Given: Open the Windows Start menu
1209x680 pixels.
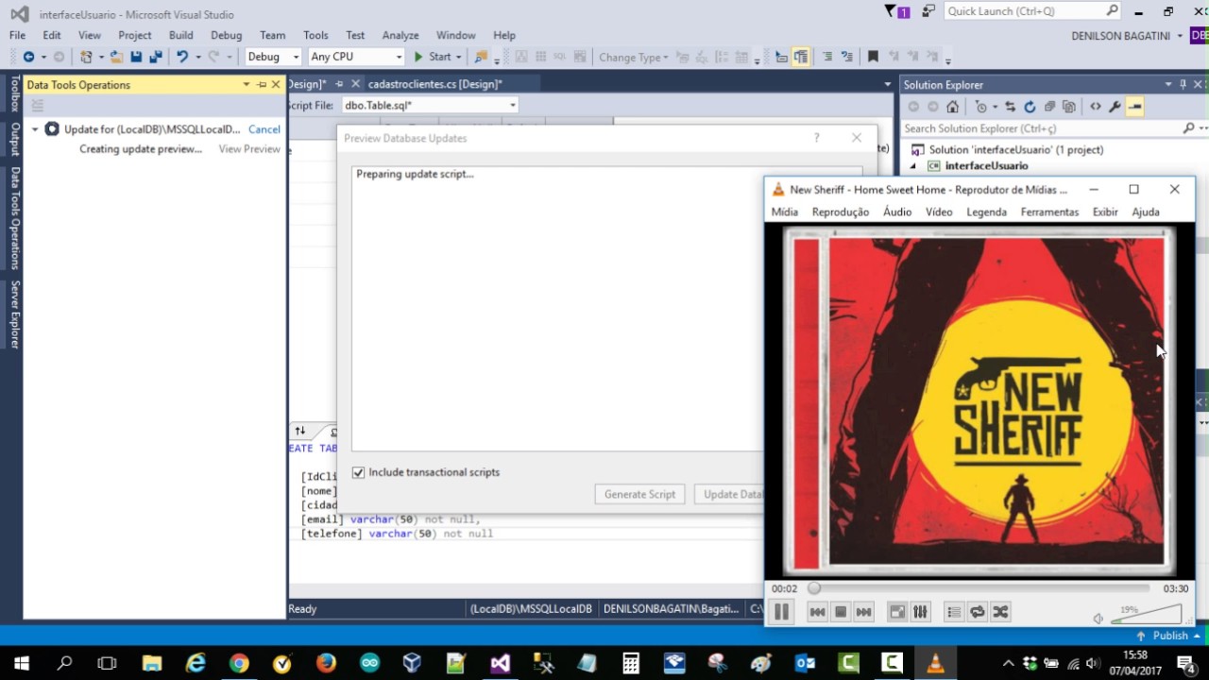Looking at the screenshot, I should point(21,663).
